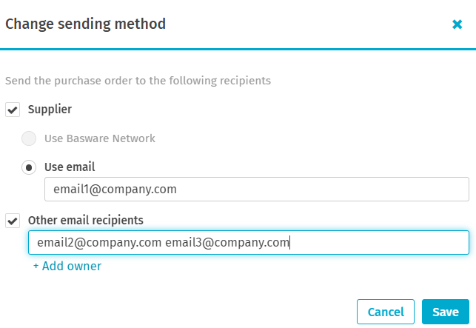476x328 pixels.
Task: Click the plus sign before Add owner
Action: point(36,266)
